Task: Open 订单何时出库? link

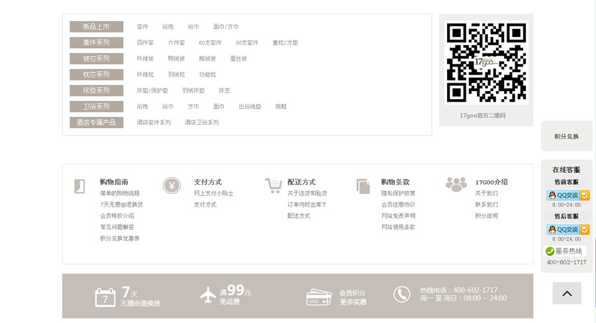Action: point(307,204)
